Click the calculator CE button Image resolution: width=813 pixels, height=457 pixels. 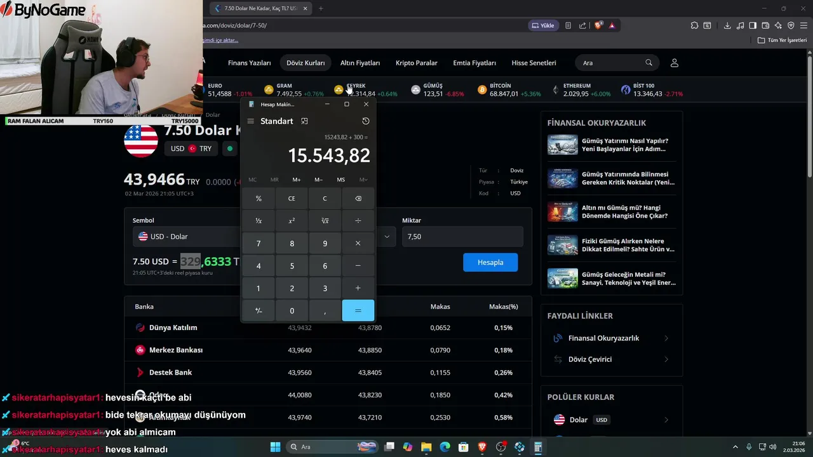[x=292, y=199]
